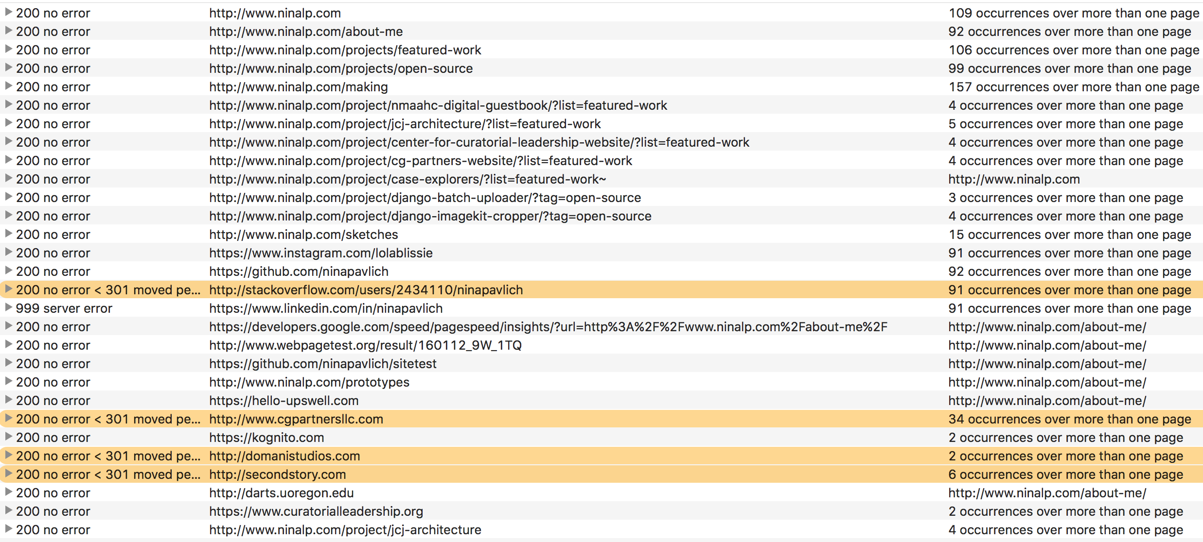The width and height of the screenshot is (1203, 542).
Task: Click '34 occurrences over more than one page'
Action: coord(1070,419)
